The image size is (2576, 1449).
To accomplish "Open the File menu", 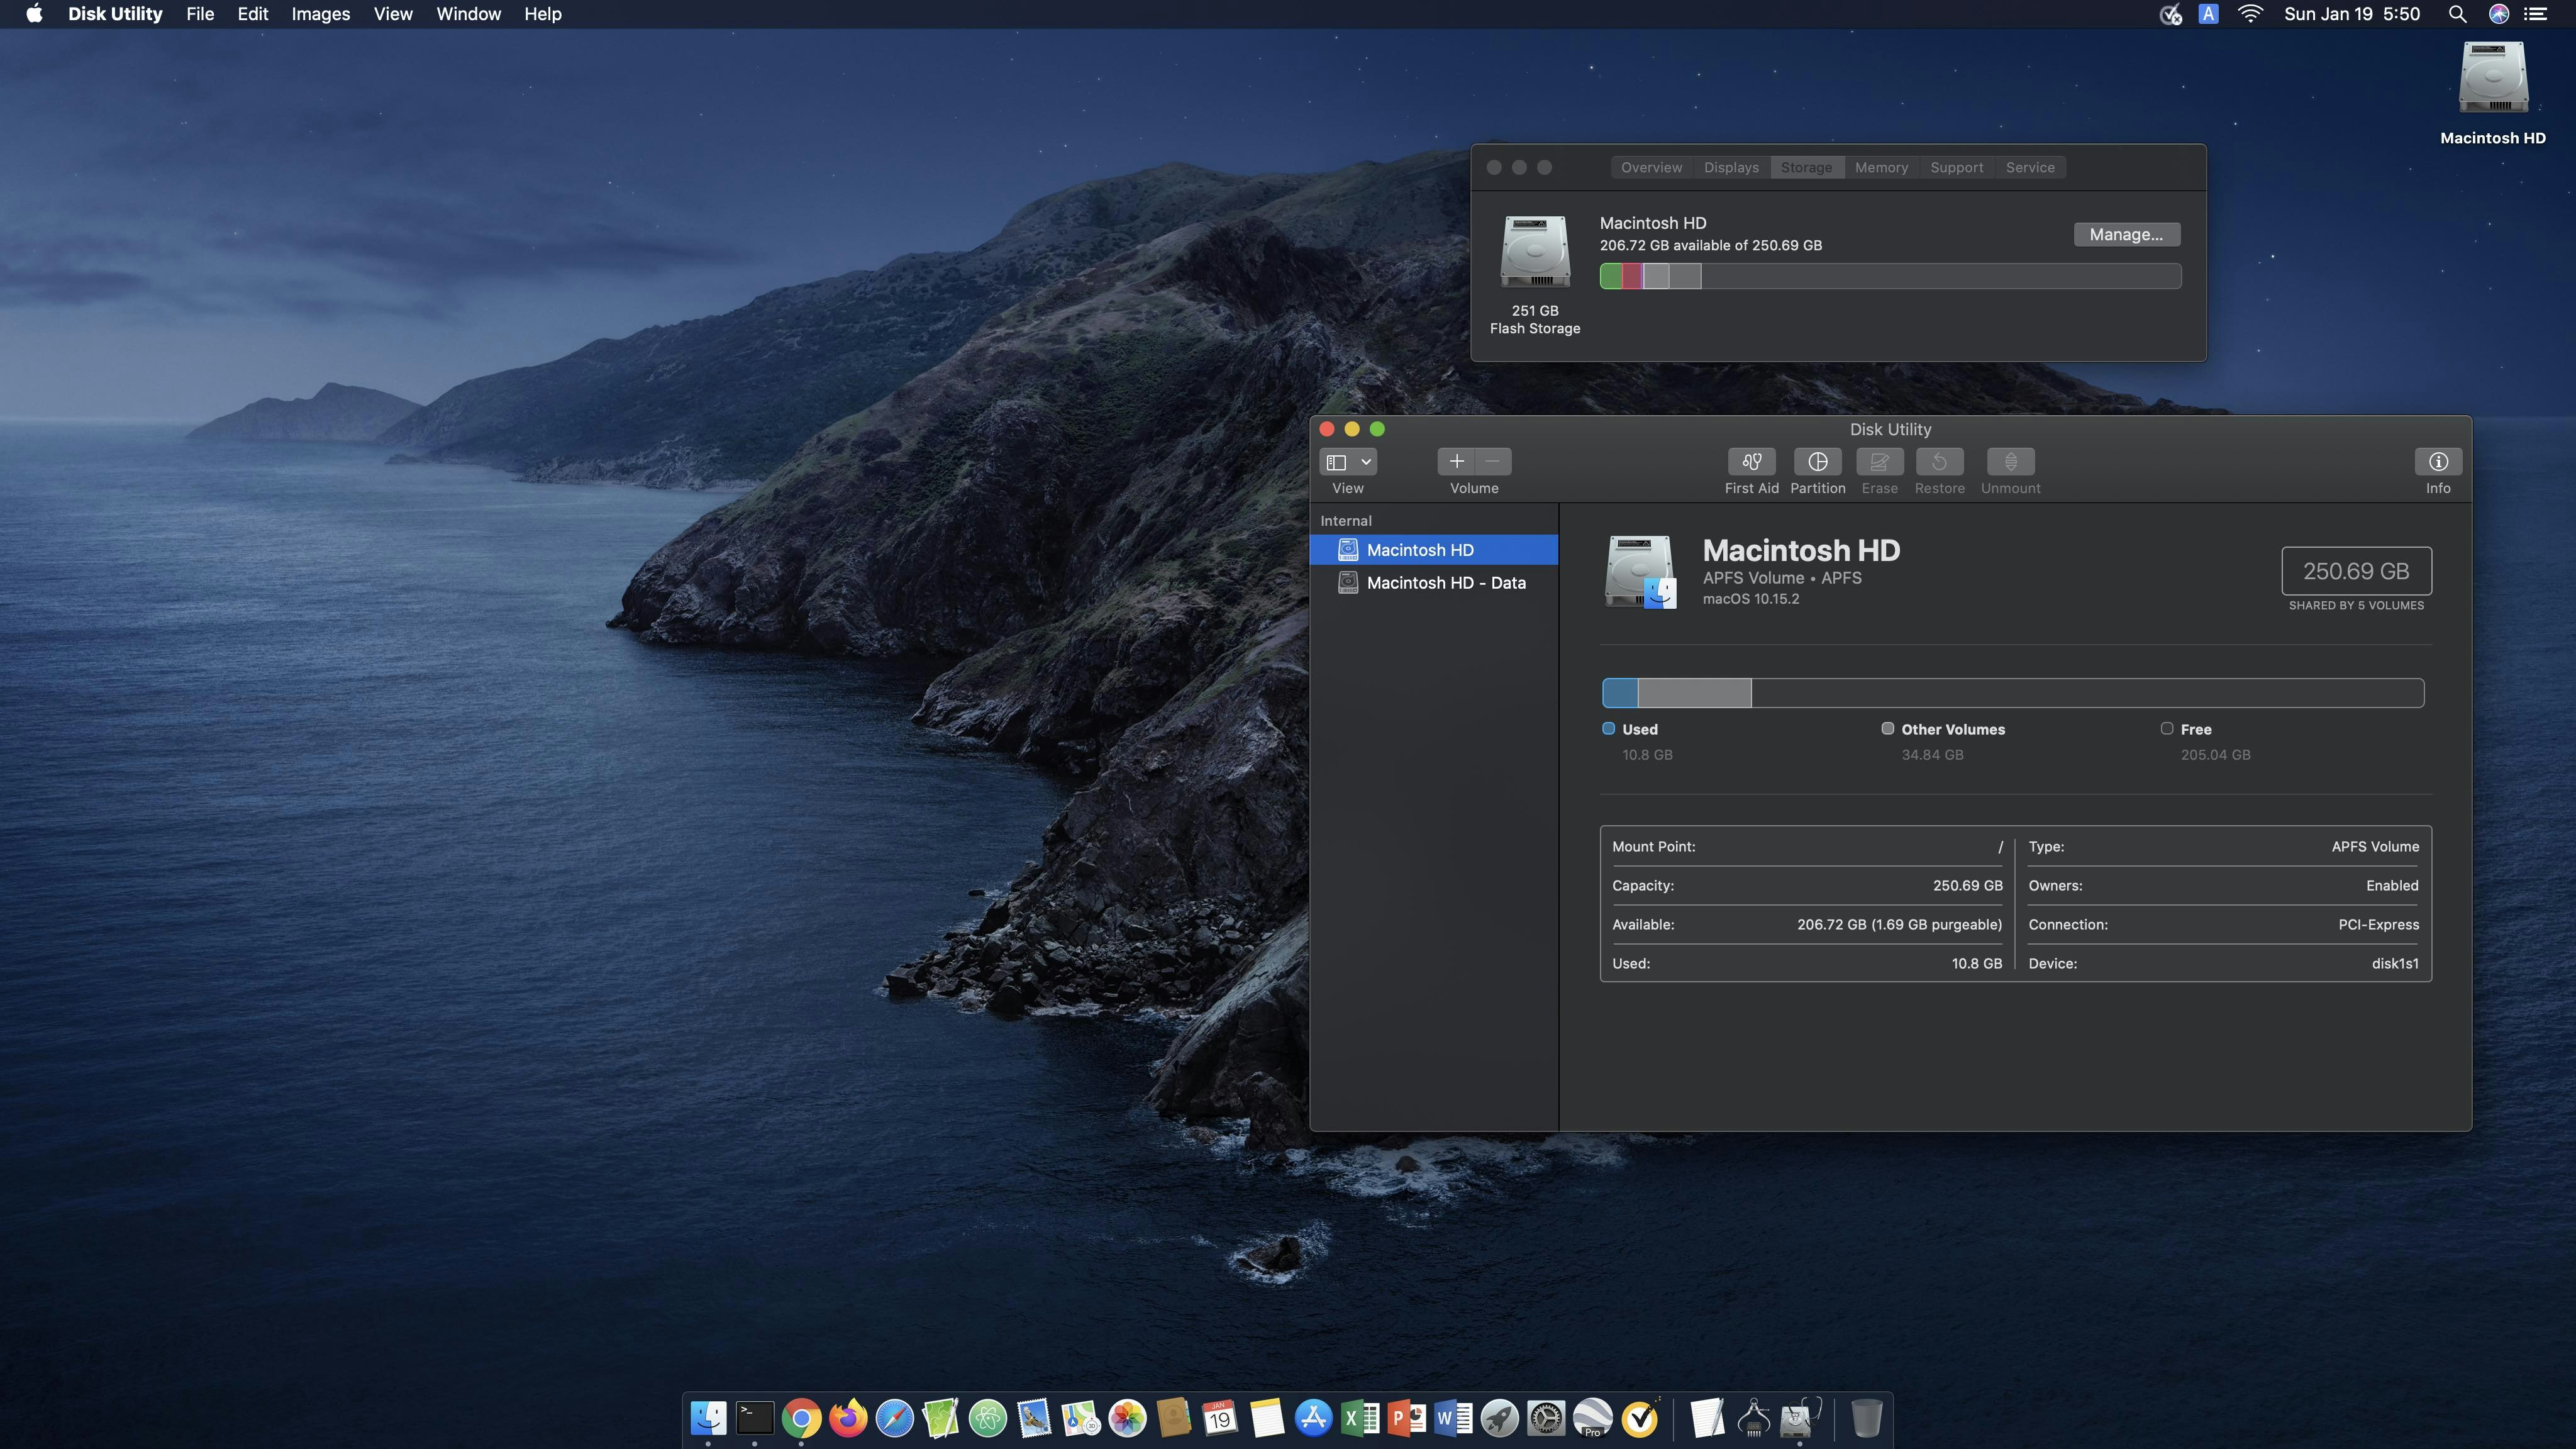I will (200, 14).
